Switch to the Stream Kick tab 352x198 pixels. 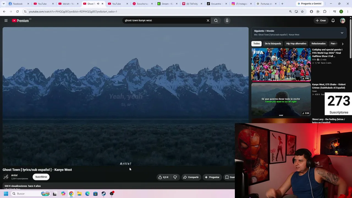166,4
